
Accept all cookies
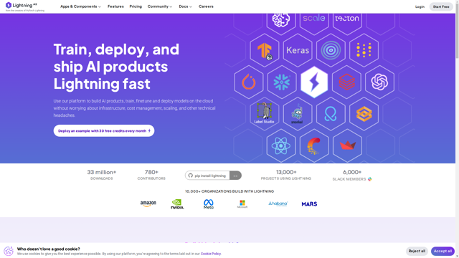pos(443,251)
